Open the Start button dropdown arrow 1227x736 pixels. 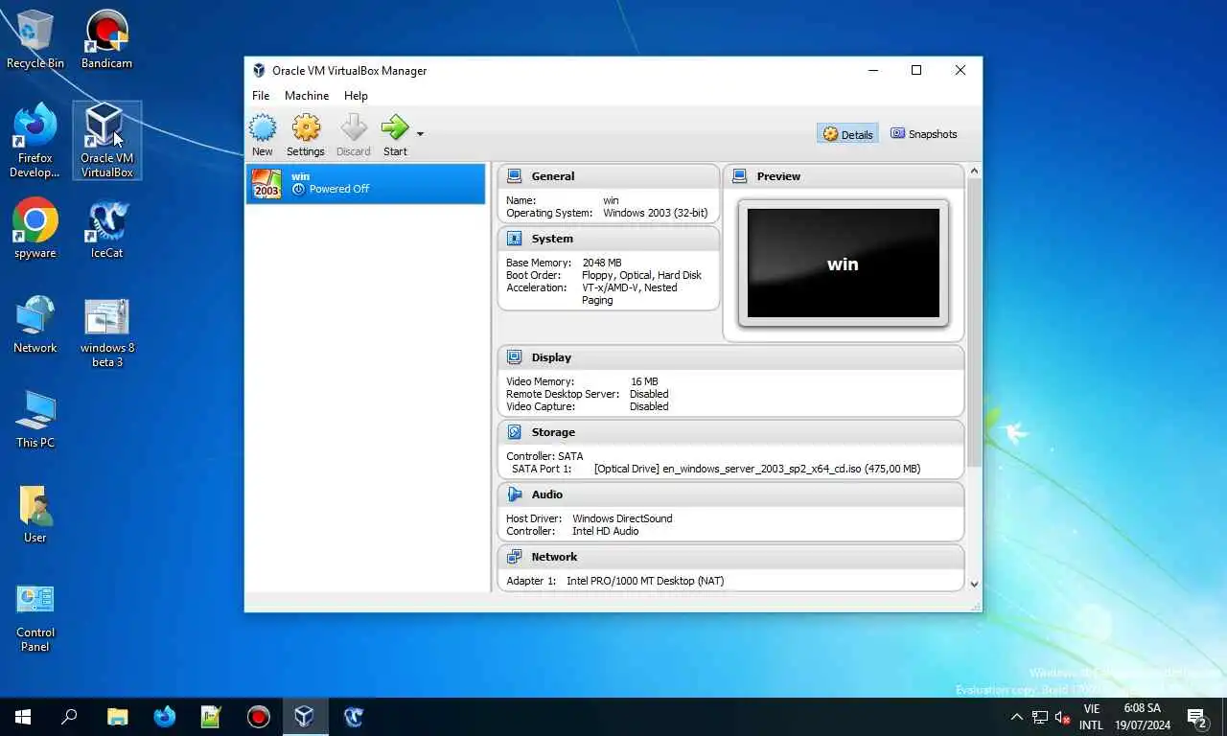420,134
